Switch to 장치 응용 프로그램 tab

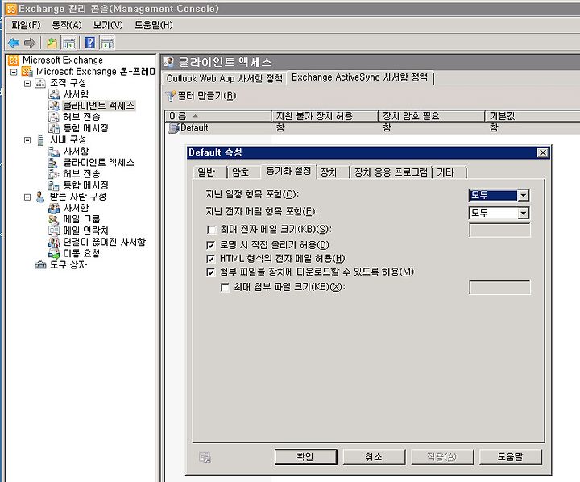point(391,172)
